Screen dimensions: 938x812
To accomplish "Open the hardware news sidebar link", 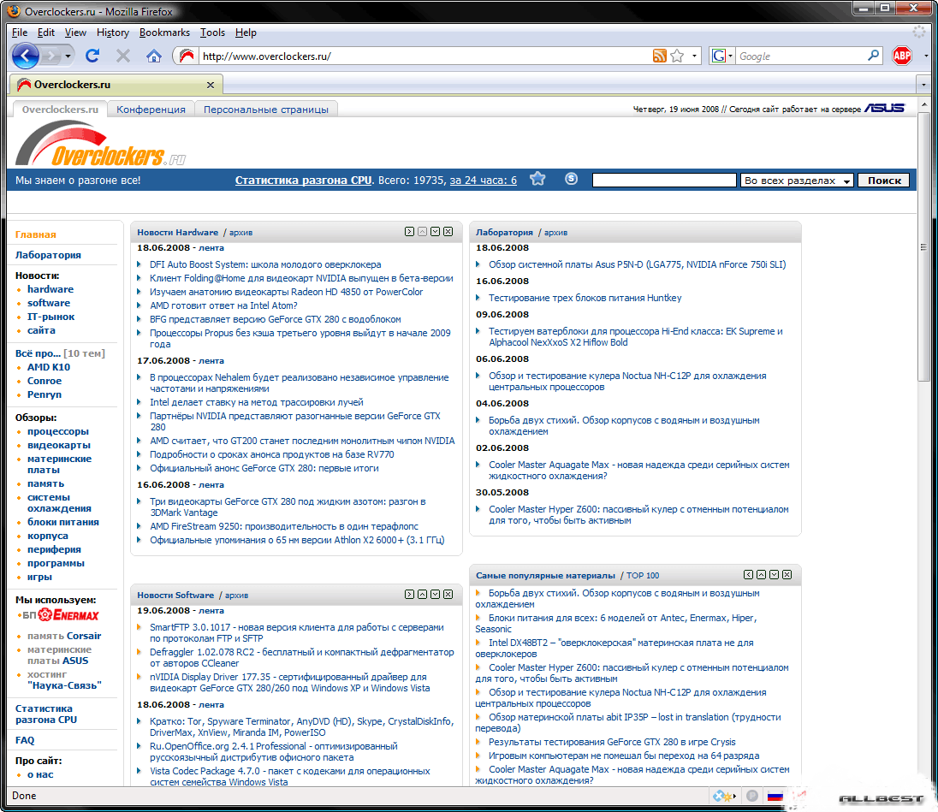I will pos(50,289).
